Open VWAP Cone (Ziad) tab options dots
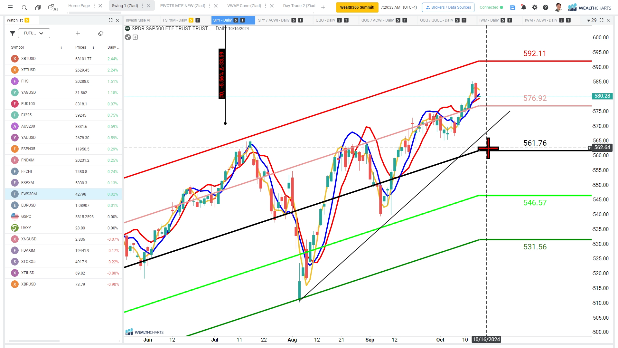Screen dimensions: 618x348 point(266,6)
